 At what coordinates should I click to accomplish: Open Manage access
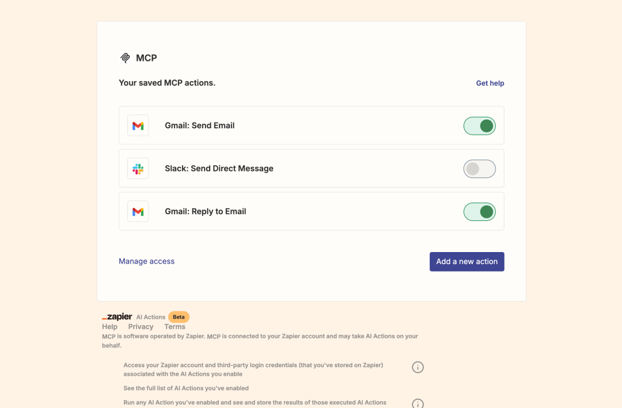tap(146, 261)
